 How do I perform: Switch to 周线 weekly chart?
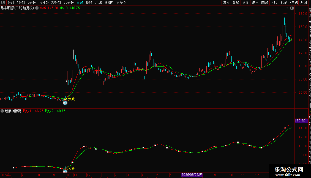89,2
